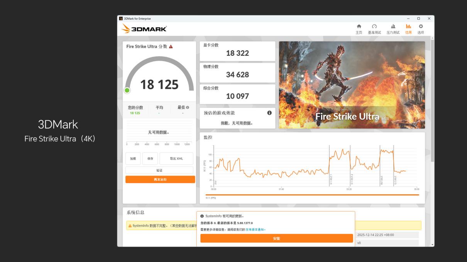Click the yellow warning icon in SystemInfo 数据不完整 banner
467x262 pixels.
130,225
